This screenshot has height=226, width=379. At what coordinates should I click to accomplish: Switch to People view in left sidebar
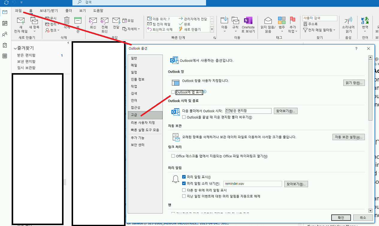[x=5, y=34]
